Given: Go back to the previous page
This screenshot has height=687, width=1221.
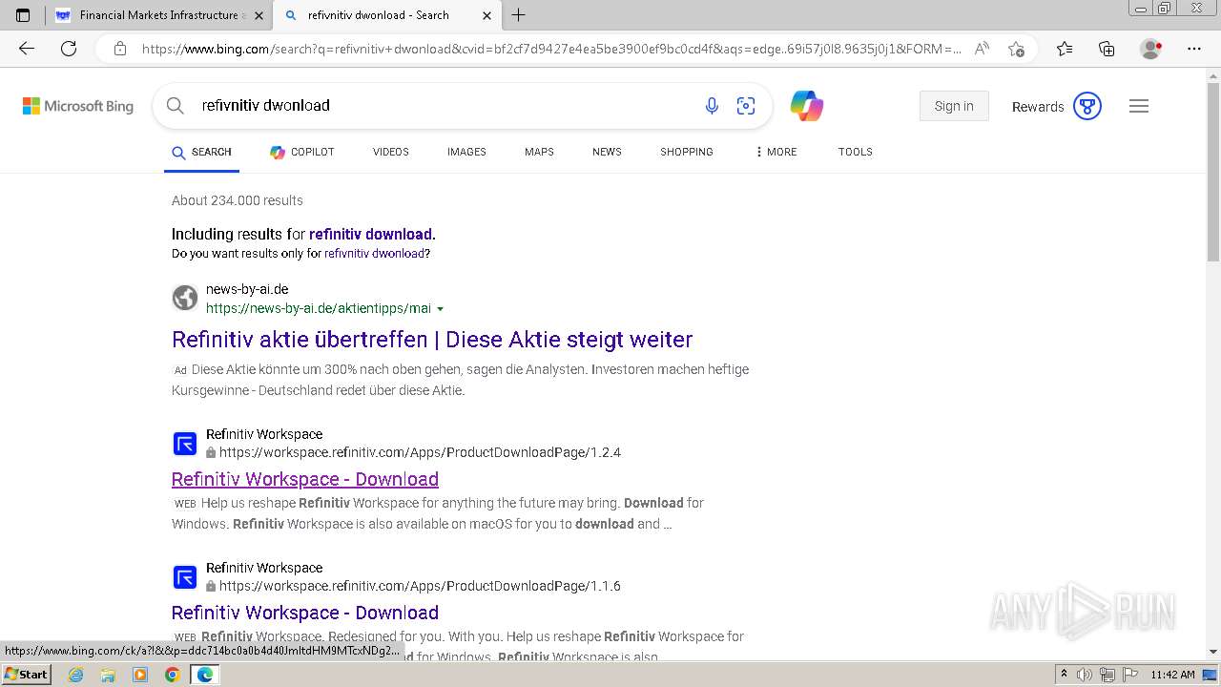Looking at the screenshot, I should [27, 49].
